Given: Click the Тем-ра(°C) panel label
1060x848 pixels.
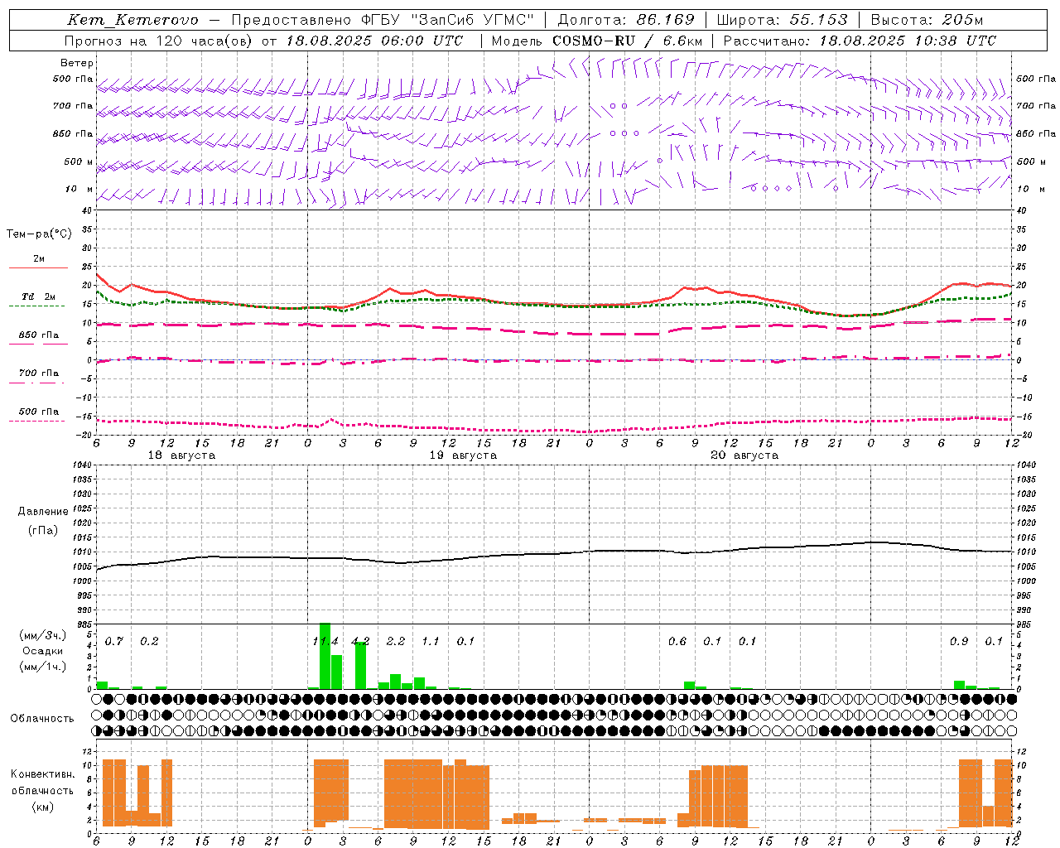Looking at the screenshot, I should click(39, 234).
